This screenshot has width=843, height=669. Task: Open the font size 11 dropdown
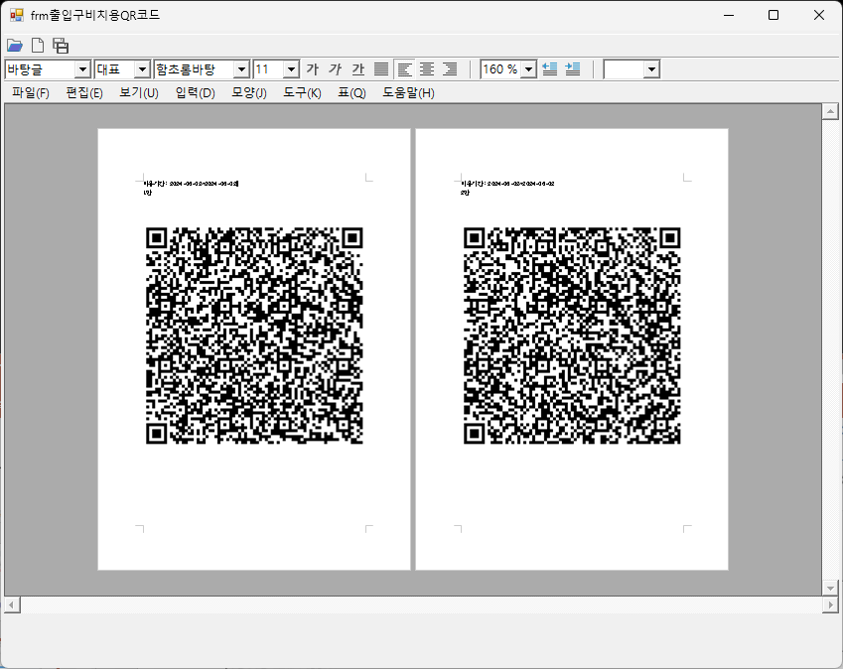[x=291, y=69]
